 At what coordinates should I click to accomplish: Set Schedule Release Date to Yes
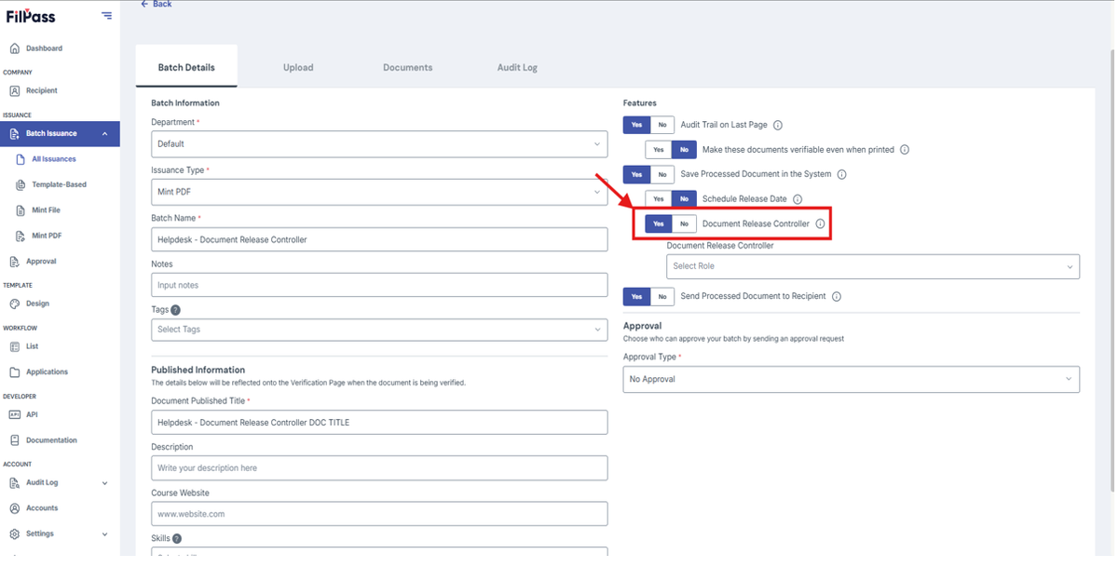click(x=659, y=199)
